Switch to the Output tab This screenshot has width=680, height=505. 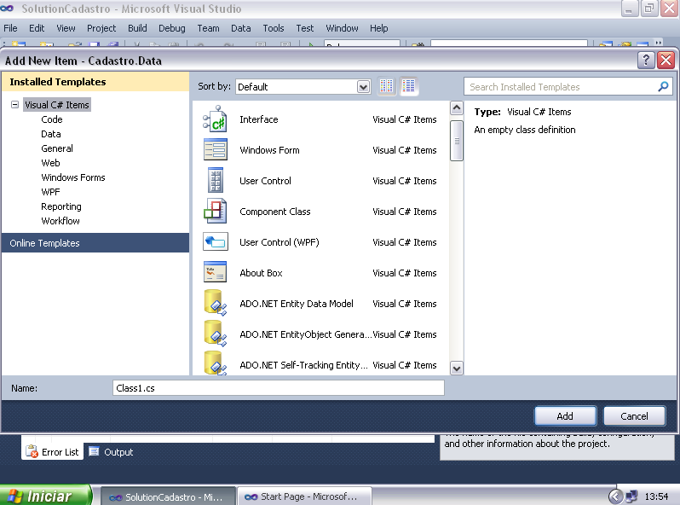pyautogui.click(x=112, y=451)
